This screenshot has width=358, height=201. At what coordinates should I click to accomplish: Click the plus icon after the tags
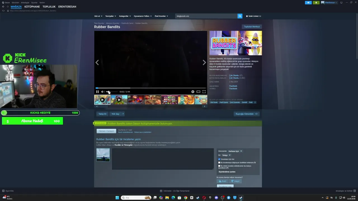tap(255, 102)
